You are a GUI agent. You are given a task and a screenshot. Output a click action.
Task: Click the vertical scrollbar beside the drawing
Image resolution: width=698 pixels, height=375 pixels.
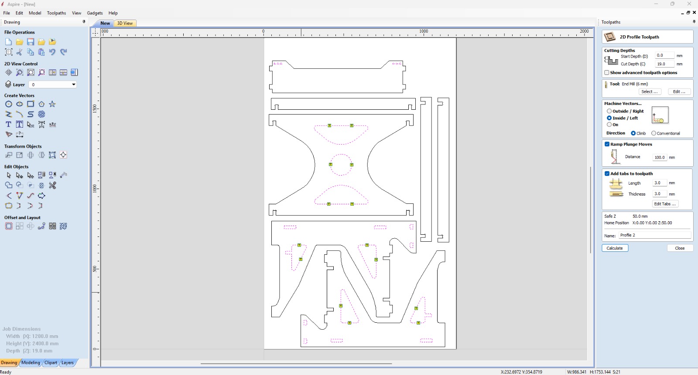(591, 210)
